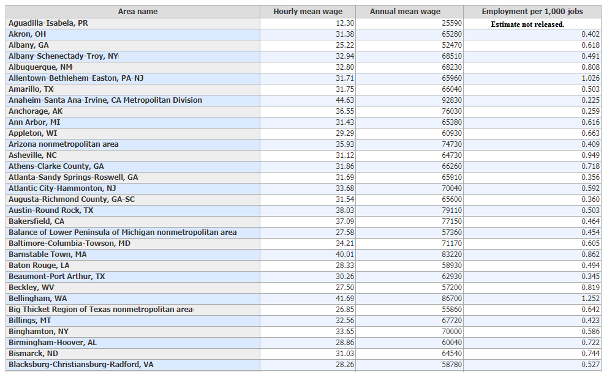Screen dimensions: 604x372
Task: Click 'Anaheim-Santa Ana-Irvine, CA Metropolitan Division'
Action: [x=105, y=100]
